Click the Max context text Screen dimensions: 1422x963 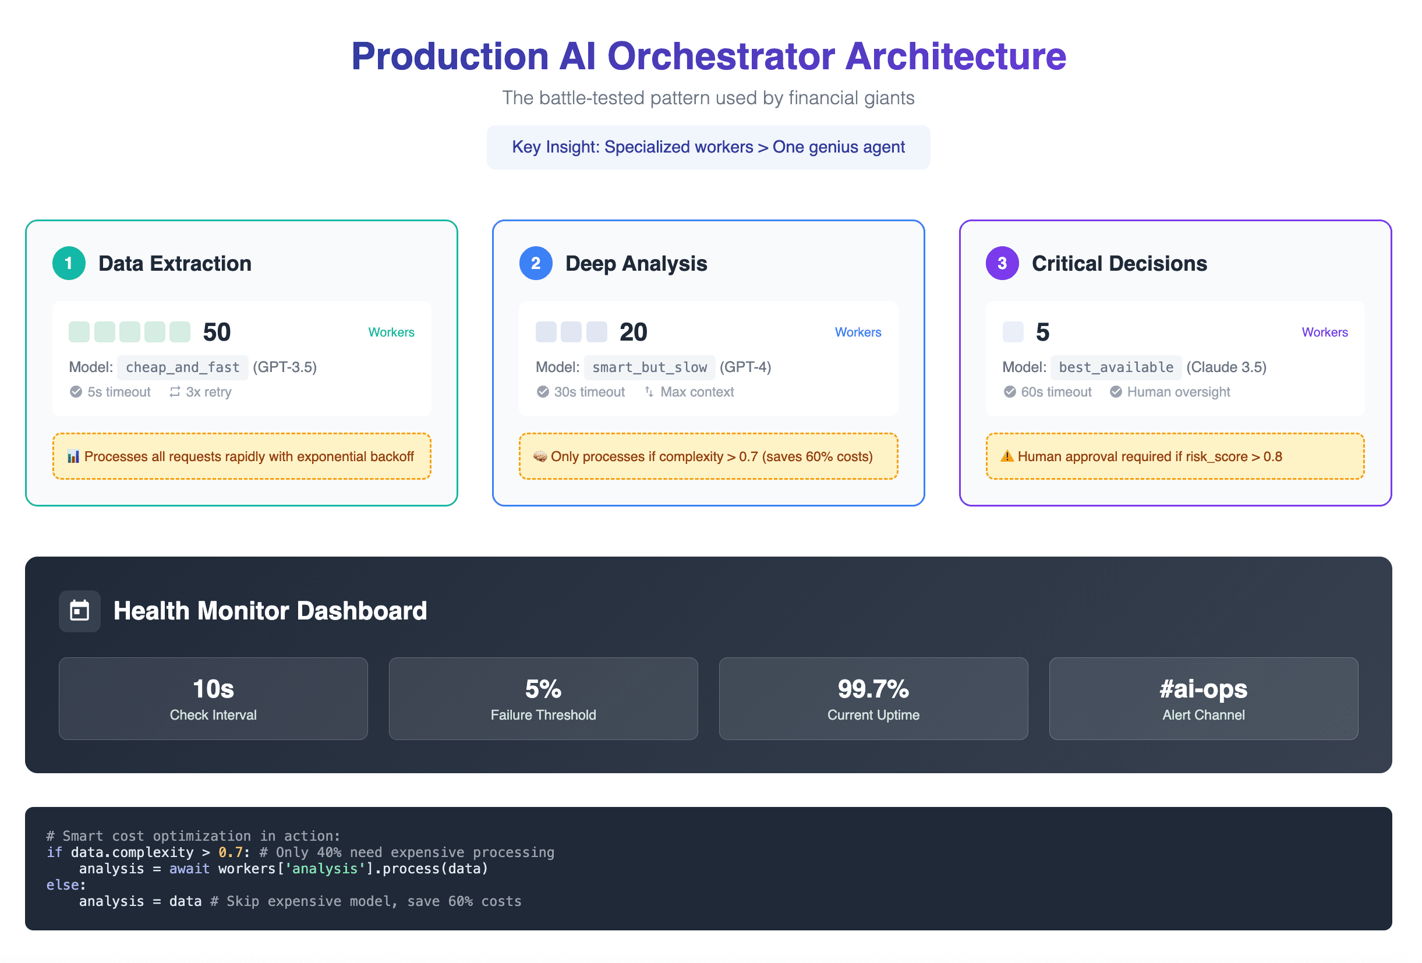click(698, 392)
